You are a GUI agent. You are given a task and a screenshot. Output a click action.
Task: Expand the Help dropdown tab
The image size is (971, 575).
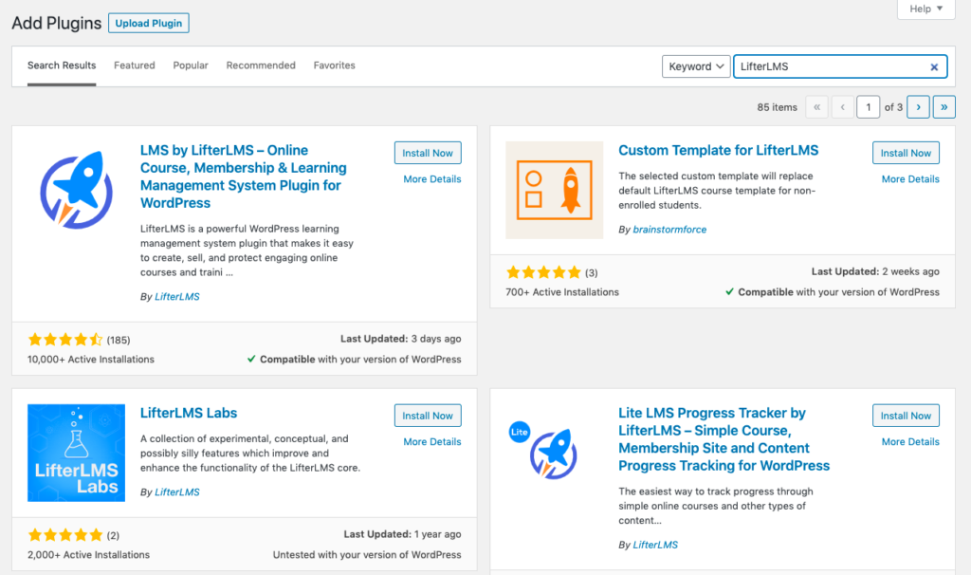click(925, 9)
